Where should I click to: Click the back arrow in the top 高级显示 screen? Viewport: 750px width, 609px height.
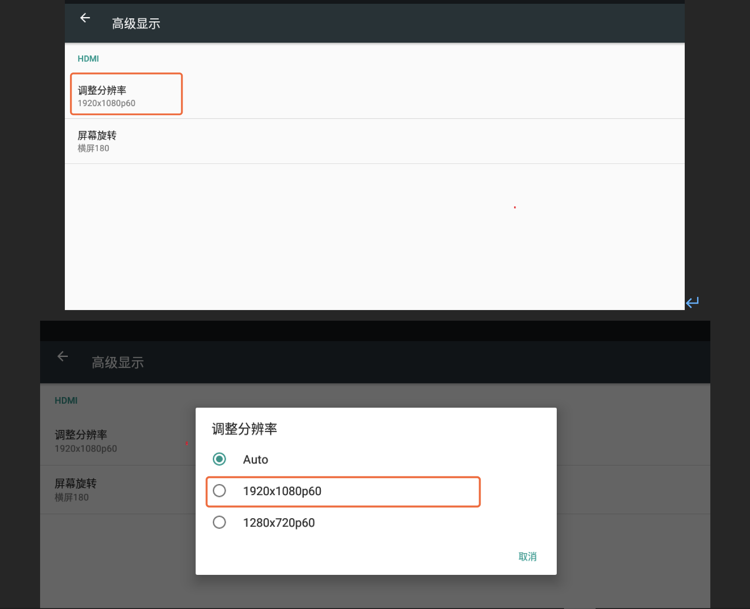[85, 18]
